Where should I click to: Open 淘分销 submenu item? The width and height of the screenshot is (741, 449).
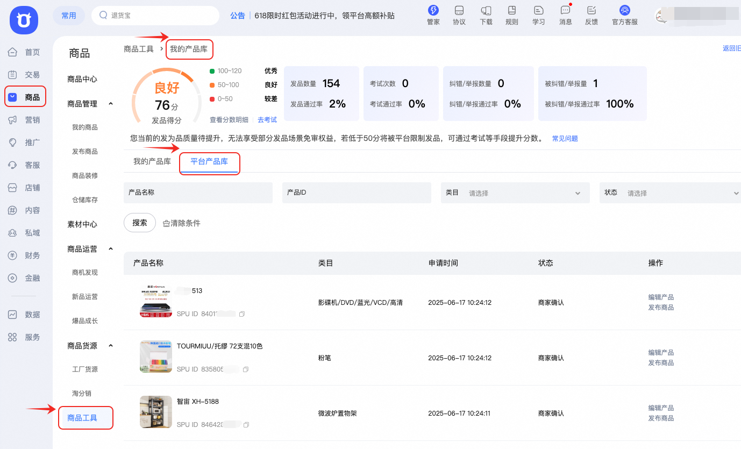click(82, 394)
